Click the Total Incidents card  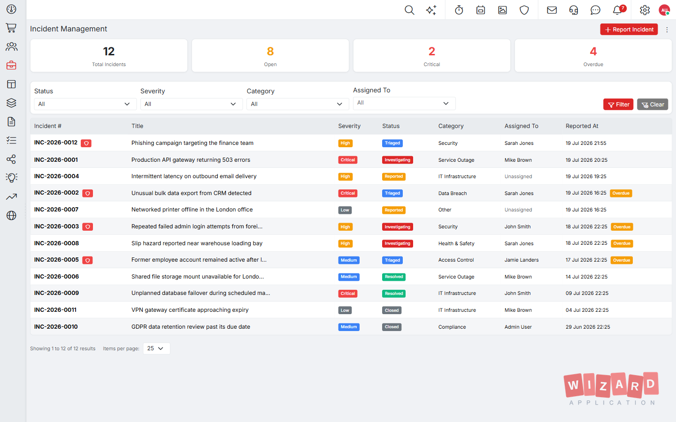(x=109, y=56)
